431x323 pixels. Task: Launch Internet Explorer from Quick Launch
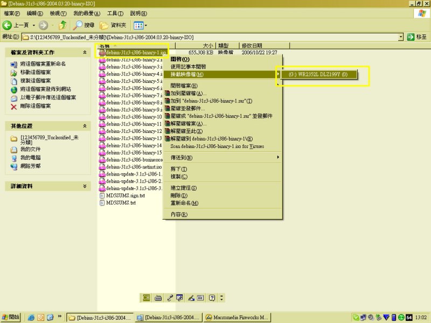click(31, 318)
